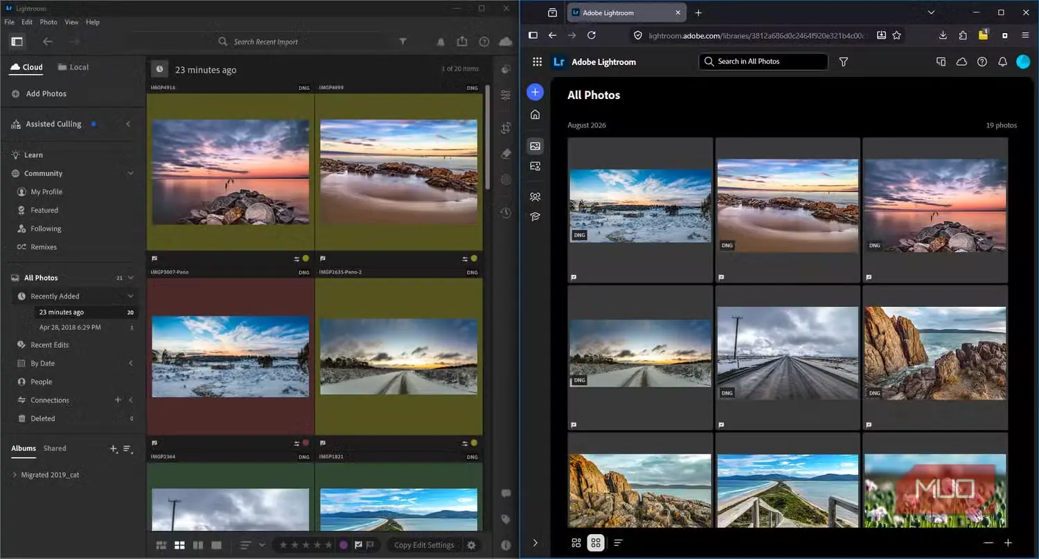Open the Keywords tag icon
Screen dimensions: 1039x559
tap(506, 519)
